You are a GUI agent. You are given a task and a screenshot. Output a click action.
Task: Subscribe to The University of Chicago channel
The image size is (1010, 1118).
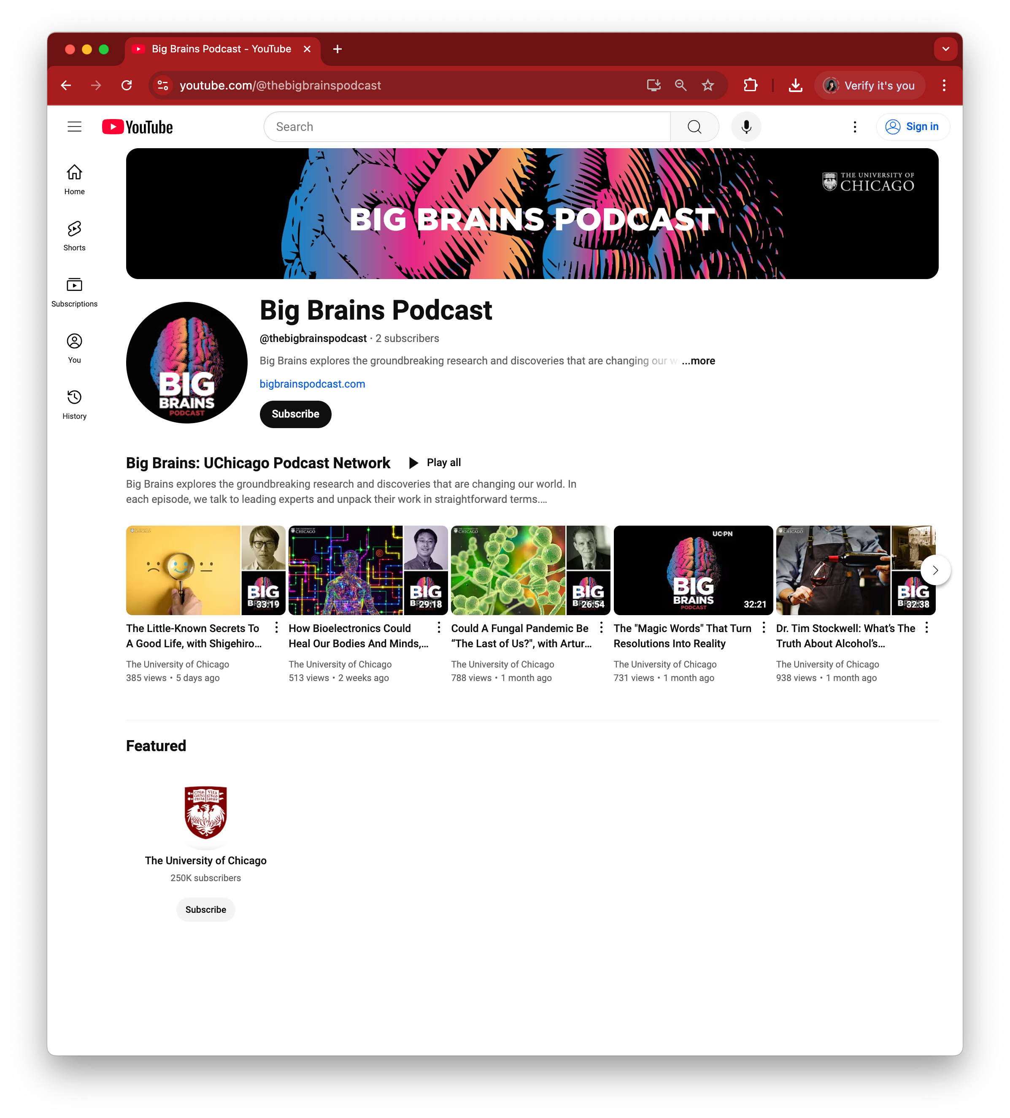(205, 910)
